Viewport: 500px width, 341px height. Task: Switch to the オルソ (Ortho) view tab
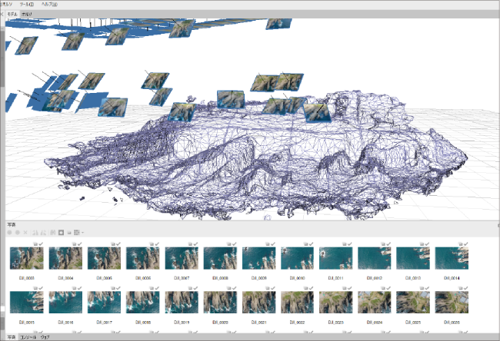tap(27, 14)
